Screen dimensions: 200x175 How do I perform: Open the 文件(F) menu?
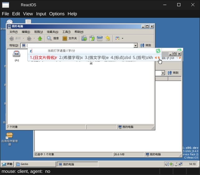point(13,32)
